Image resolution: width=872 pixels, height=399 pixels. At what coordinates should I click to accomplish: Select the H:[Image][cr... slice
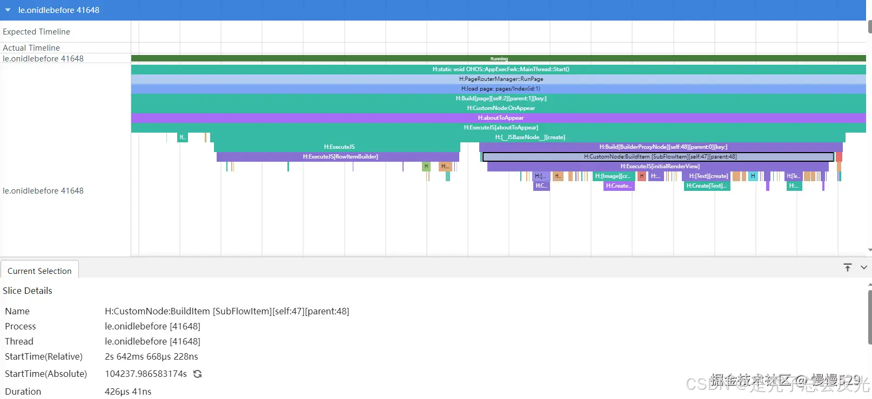click(613, 176)
